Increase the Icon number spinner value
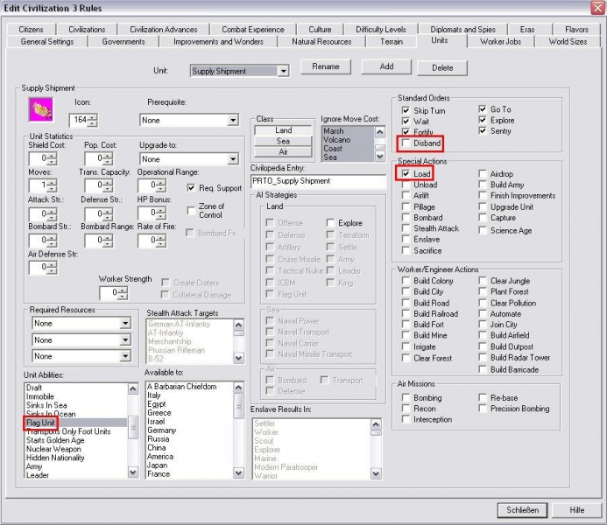This screenshot has height=525, width=607. click(x=93, y=116)
